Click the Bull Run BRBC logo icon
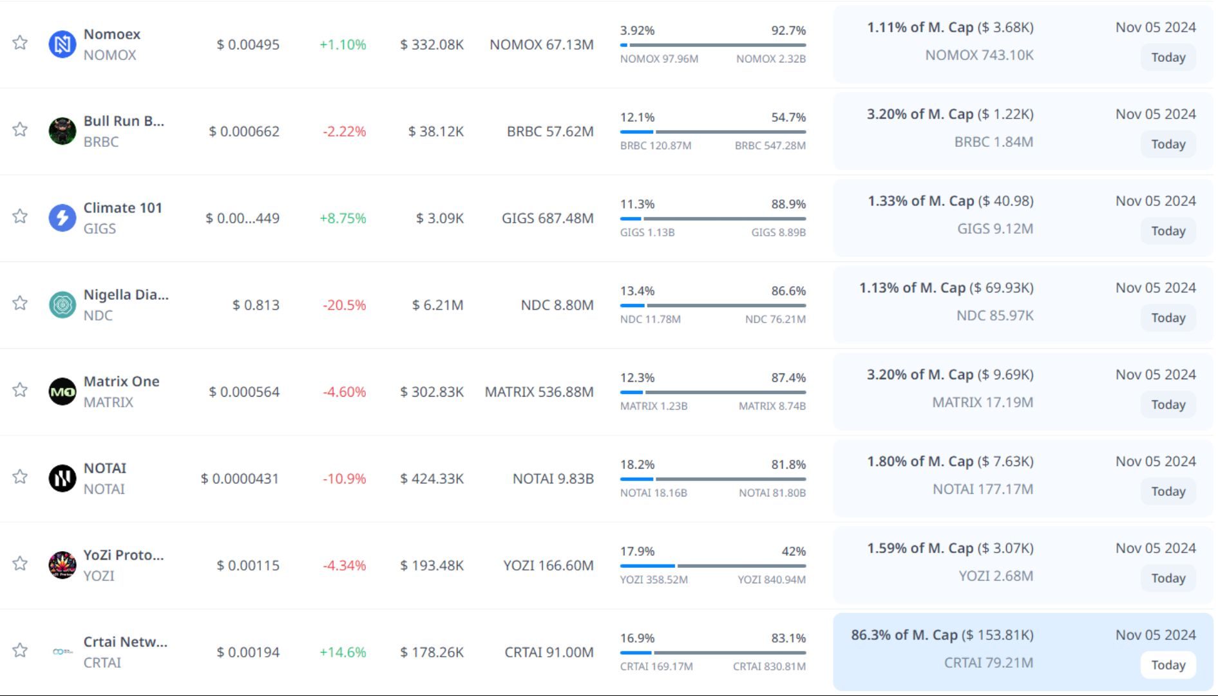Image resolution: width=1218 pixels, height=696 pixels. [x=62, y=131]
